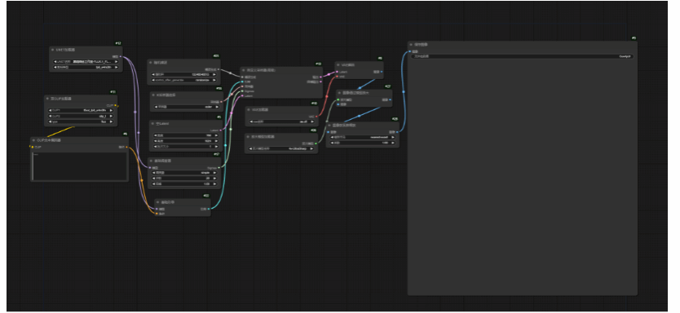Collapse the VAE decode node title dot
Screen dimensions: 680x313
[x=338, y=65]
